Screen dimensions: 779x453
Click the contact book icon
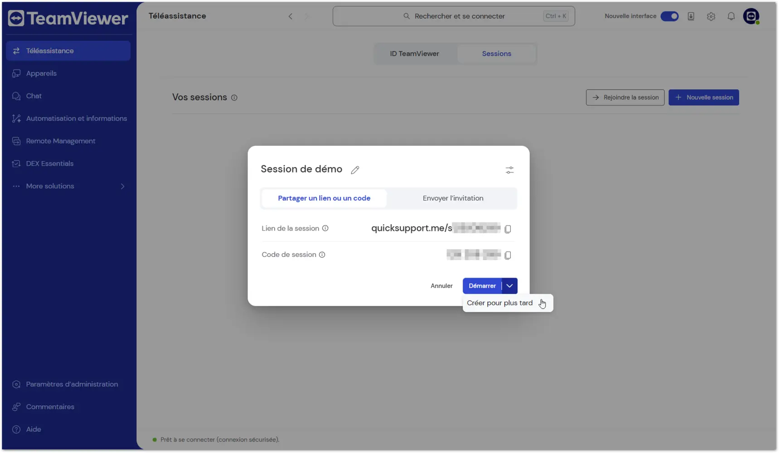(x=691, y=16)
